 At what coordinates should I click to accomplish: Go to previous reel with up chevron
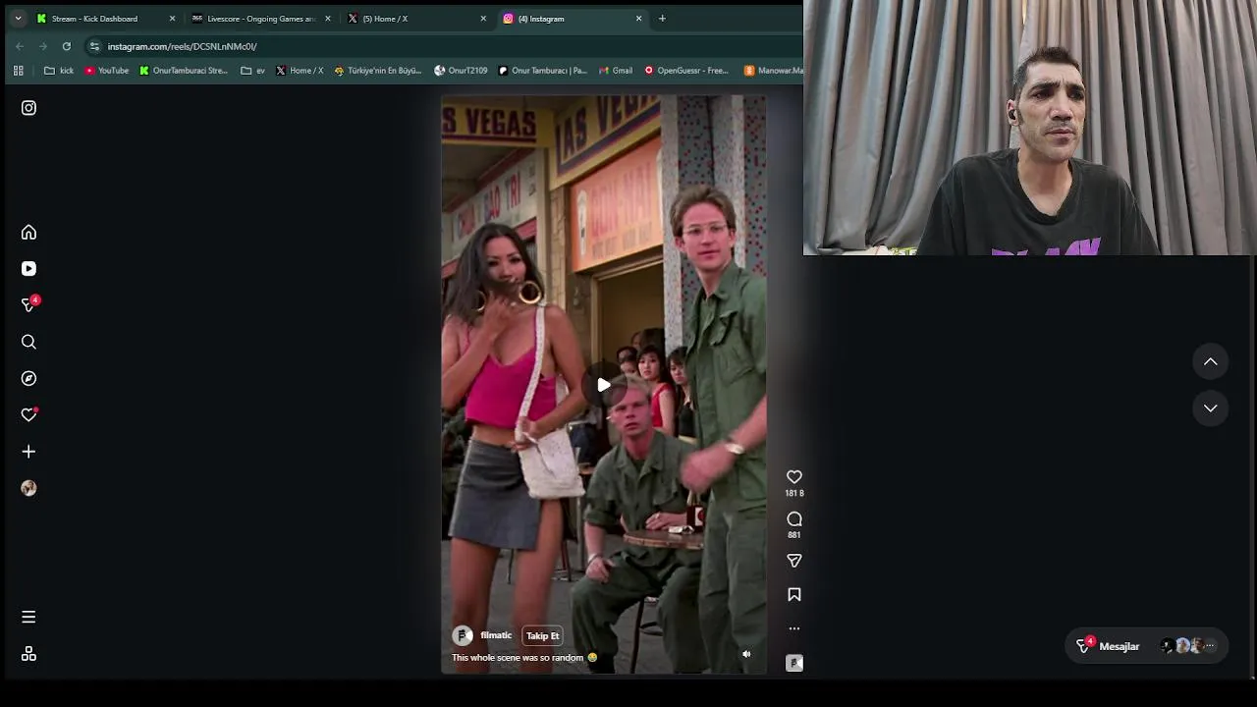(1211, 362)
